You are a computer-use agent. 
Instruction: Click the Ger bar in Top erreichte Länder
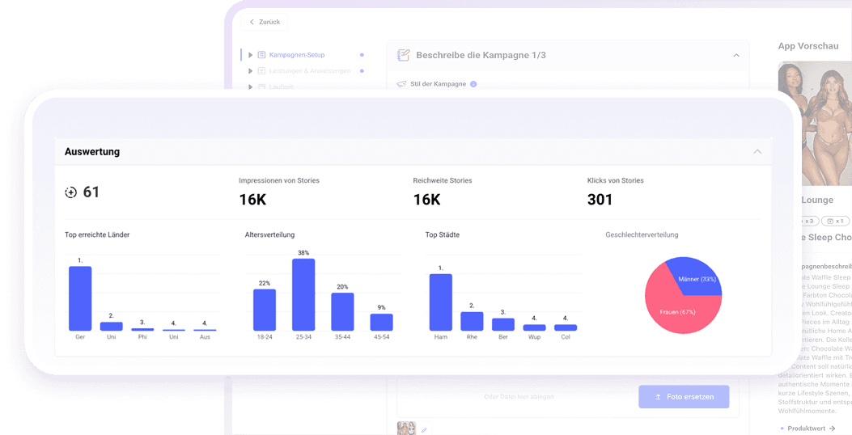click(x=80, y=298)
